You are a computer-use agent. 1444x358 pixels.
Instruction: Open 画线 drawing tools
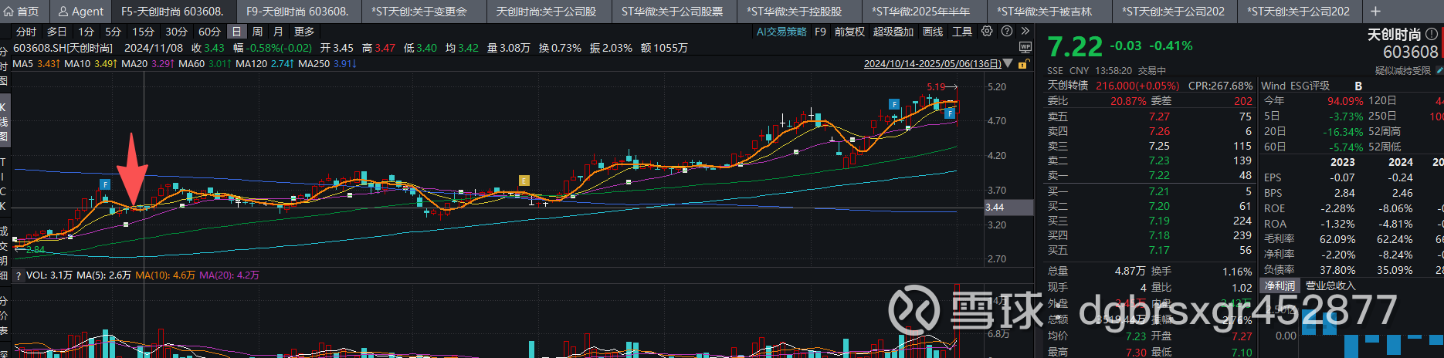[x=933, y=32]
